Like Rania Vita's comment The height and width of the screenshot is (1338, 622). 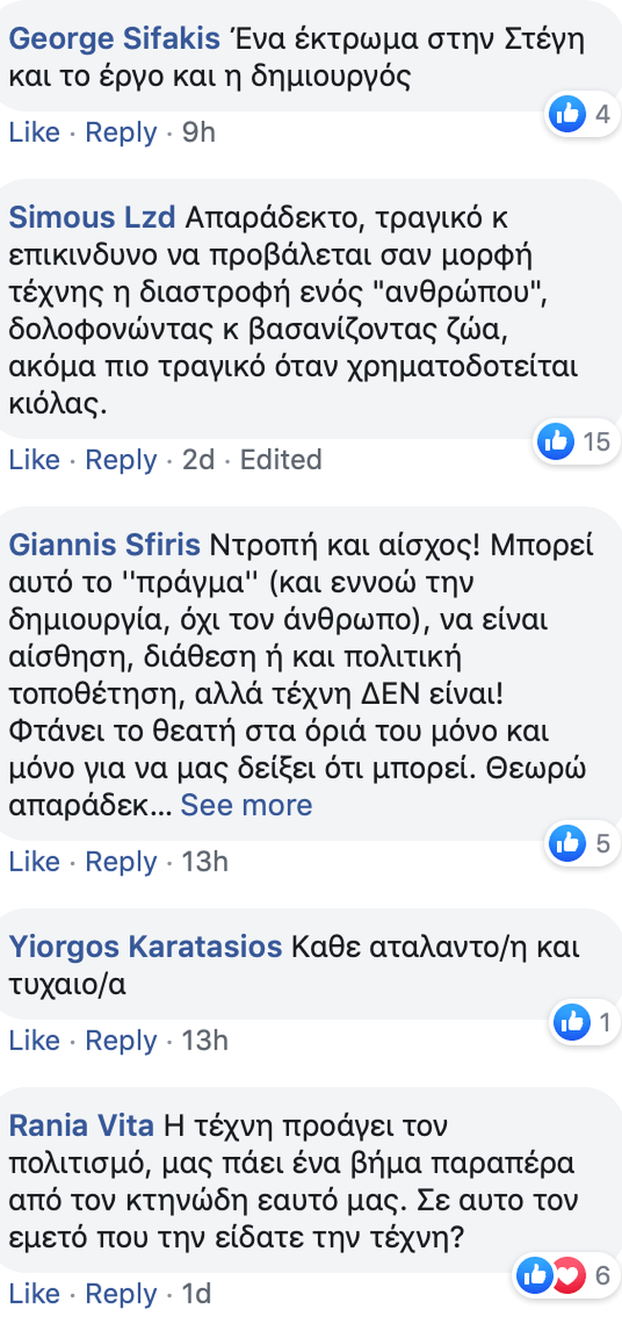[34, 1294]
